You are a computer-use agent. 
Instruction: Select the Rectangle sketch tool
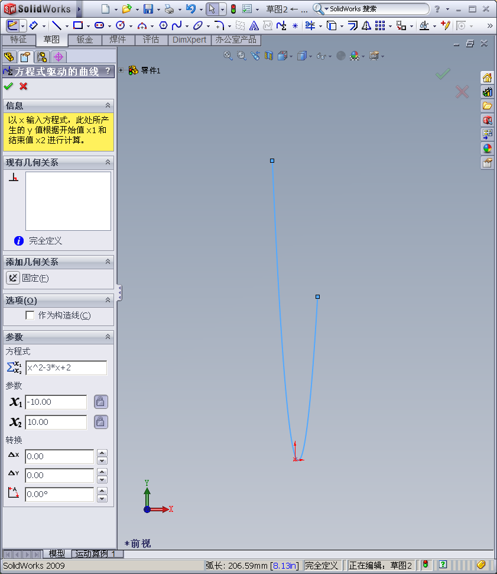click(78, 25)
